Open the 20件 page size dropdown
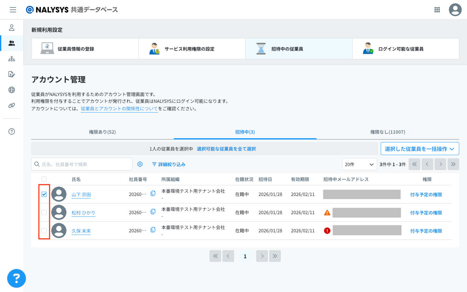This screenshot has height=292, width=467. (359, 164)
